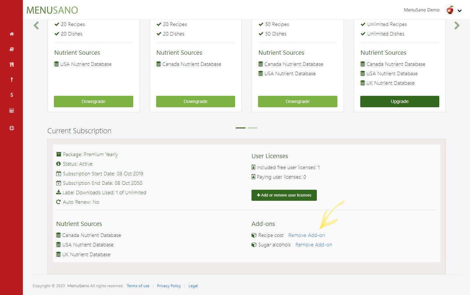Image resolution: width=470 pixels, height=295 pixels.
Task: Click the apple profile avatar
Action: [450, 10]
